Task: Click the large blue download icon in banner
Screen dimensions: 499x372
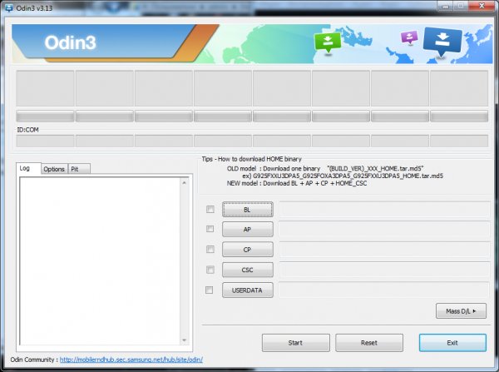Action: pyautogui.click(x=442, y=41)
